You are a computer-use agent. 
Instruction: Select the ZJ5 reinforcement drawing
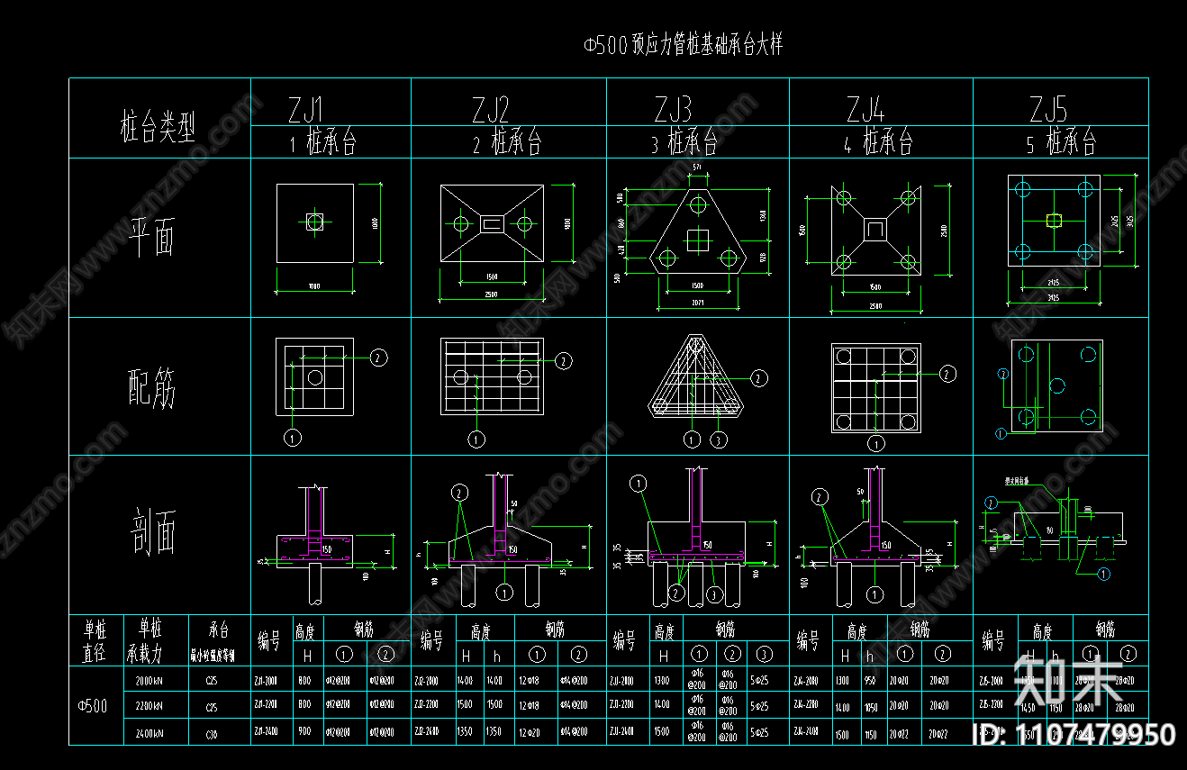click(x=1056, y=386)
